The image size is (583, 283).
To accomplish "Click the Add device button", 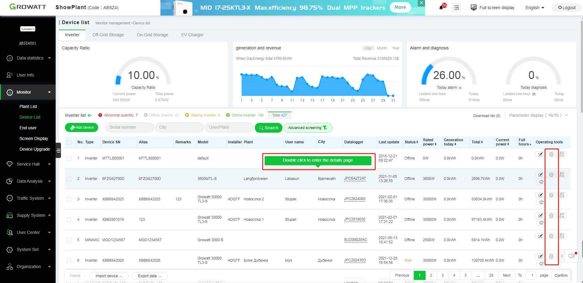I will 81,127.
